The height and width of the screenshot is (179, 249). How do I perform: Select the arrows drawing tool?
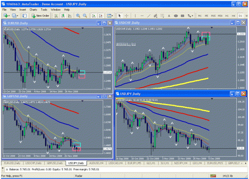(189, 16)
